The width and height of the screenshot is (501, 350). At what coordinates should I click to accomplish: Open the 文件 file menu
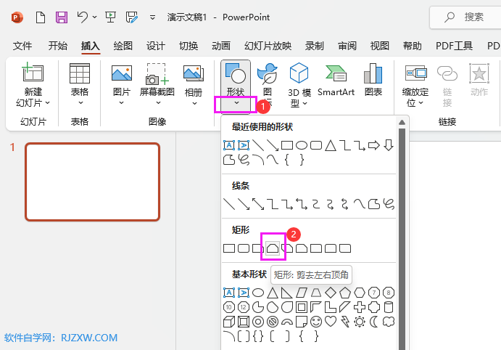pos(22,46)
